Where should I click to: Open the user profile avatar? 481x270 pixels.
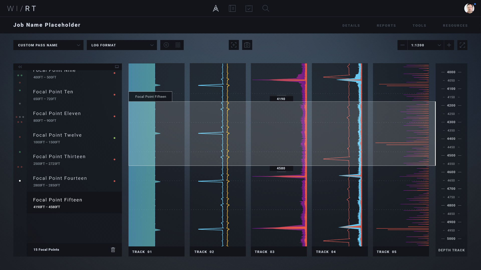pyautogui.click(x=469, y=8)
